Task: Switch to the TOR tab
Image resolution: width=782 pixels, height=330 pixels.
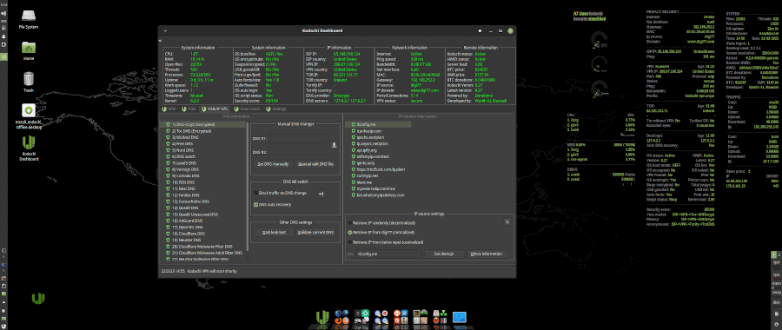Action: pos(189,109)
